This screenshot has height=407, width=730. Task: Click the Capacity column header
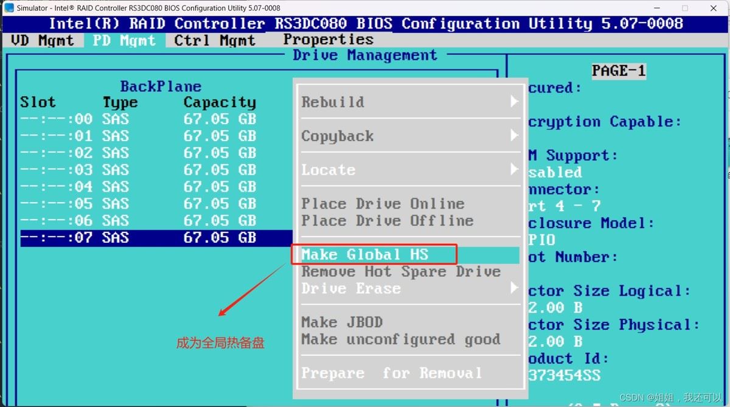tap(220, 103)
